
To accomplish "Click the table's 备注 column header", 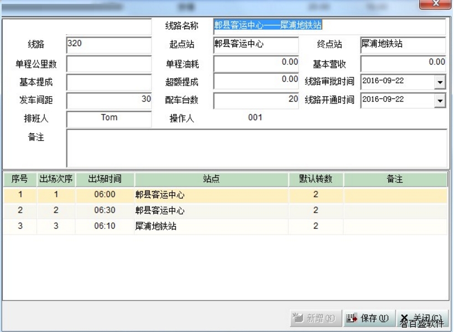I will pyautogui.click(x=395, y=180).
